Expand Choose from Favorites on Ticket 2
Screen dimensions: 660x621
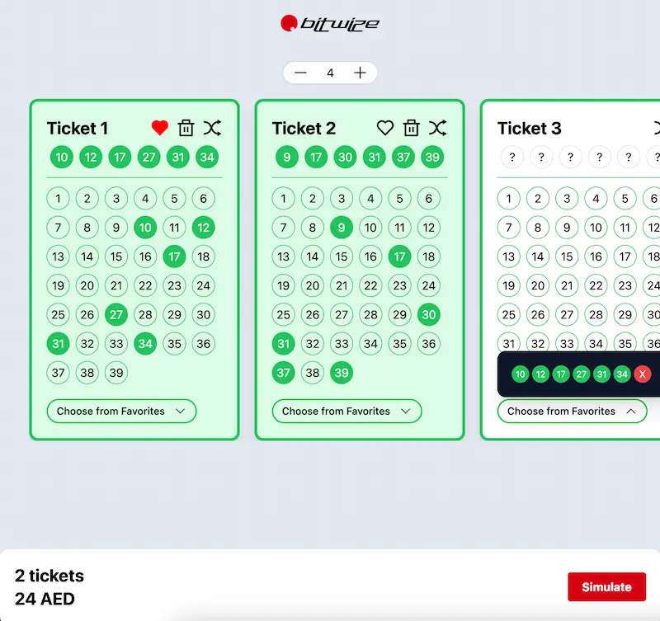point(346,411)
